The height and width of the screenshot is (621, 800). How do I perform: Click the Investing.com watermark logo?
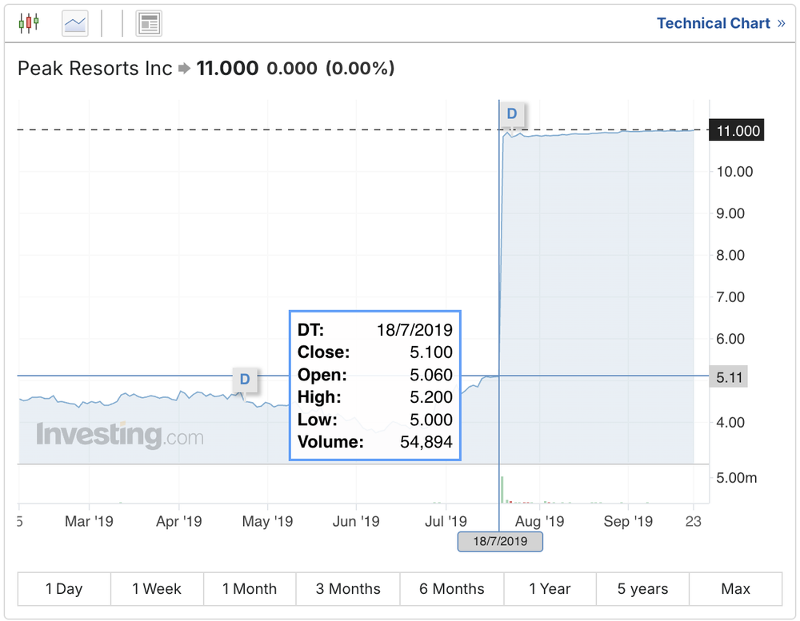click(120, 436)
